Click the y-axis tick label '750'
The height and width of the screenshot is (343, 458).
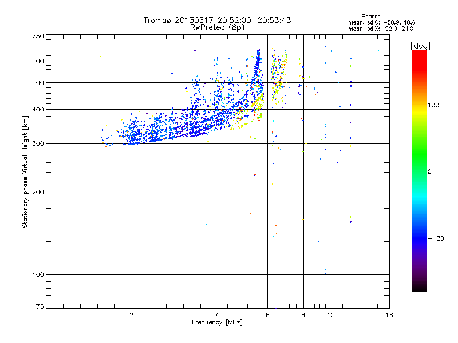coord(38,36)
